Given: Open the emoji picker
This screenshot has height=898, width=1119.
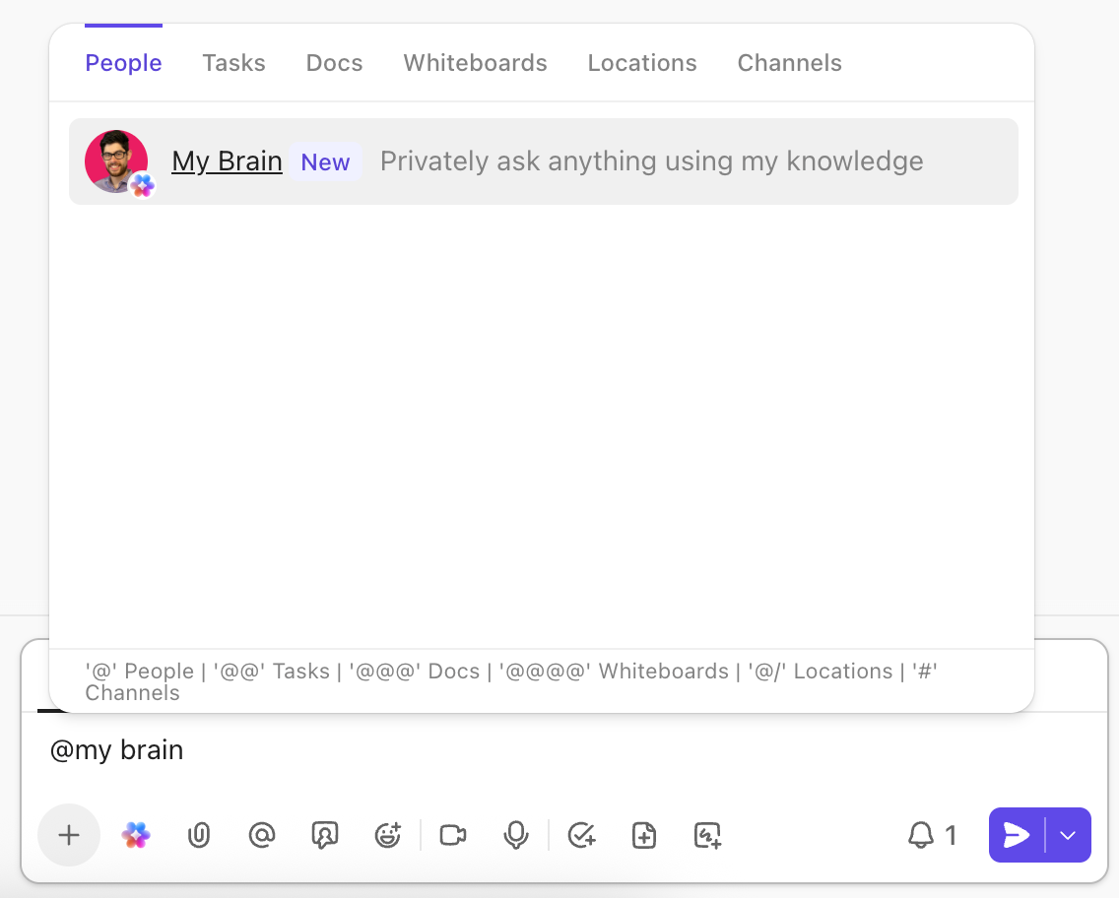Looking at the screenshot, I should pyautogui.click(x=387, y=835).
